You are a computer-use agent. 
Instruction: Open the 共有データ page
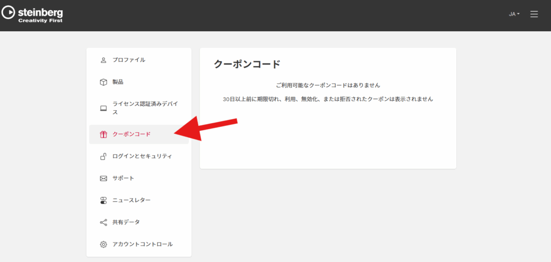tap(139, 222)
